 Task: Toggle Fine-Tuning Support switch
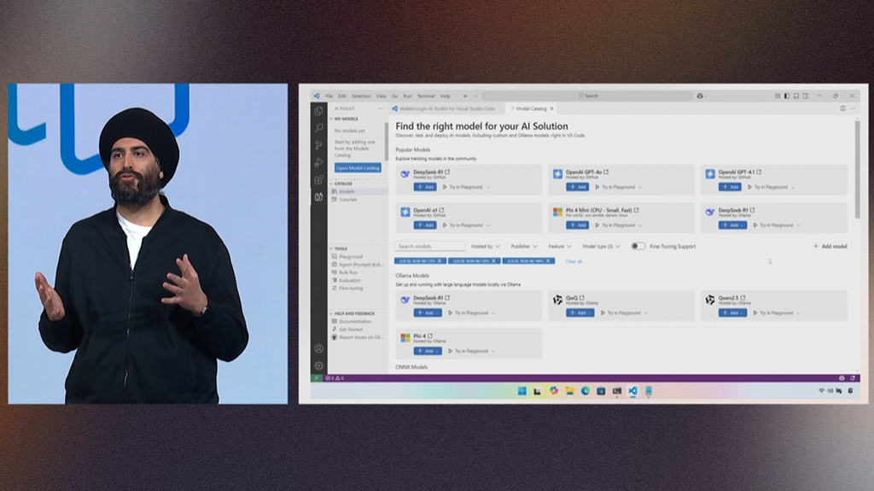pos(638,246)
